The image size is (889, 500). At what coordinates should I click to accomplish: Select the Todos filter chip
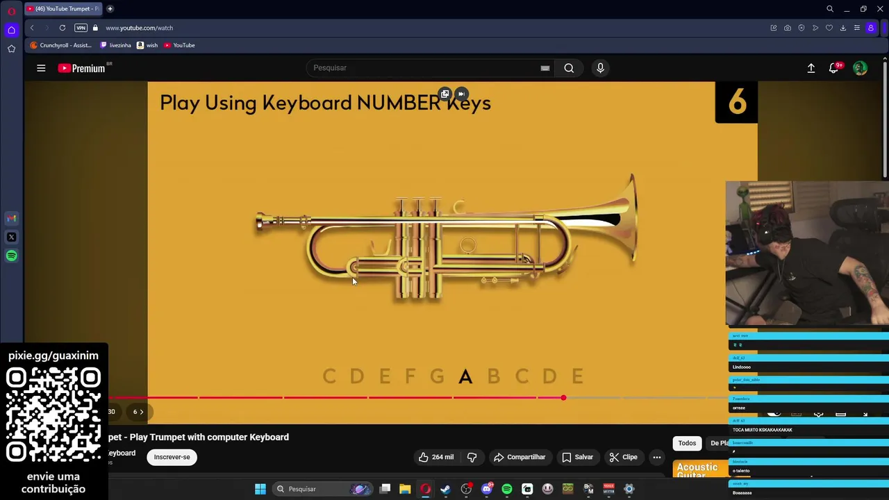(x=687, y=443)
